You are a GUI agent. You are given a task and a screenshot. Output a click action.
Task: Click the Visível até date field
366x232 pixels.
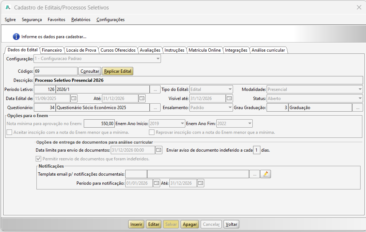tap(208, 99)
